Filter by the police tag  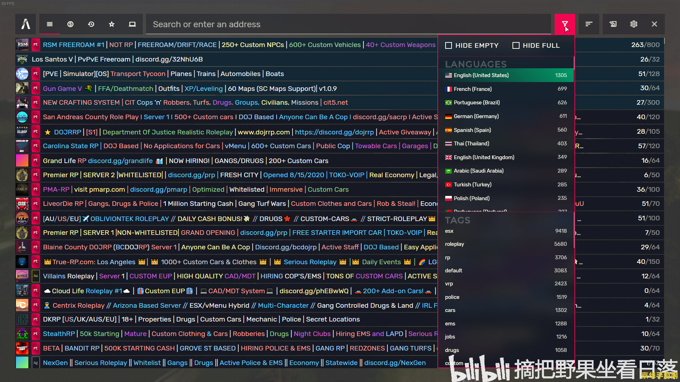point(506,297)
